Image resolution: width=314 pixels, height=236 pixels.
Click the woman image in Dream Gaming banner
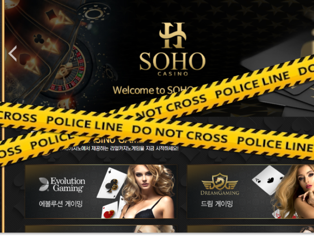(x=294, y=192)
